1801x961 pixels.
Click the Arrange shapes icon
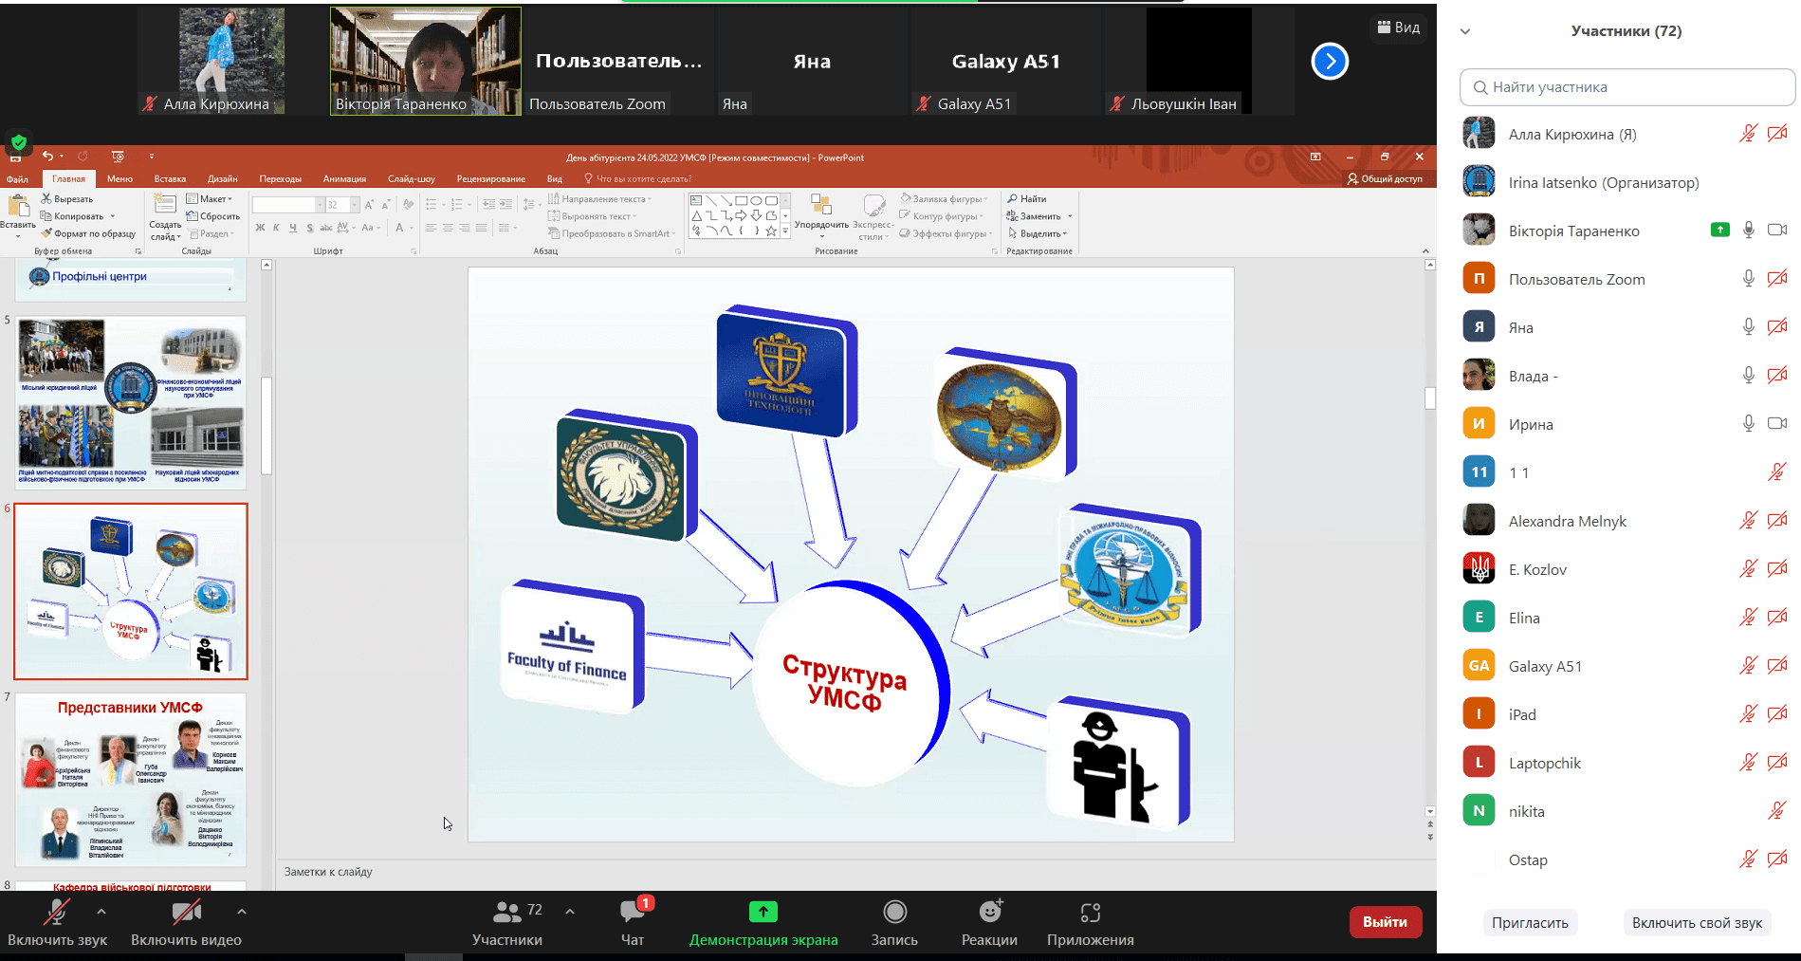[x=821, y=205]
